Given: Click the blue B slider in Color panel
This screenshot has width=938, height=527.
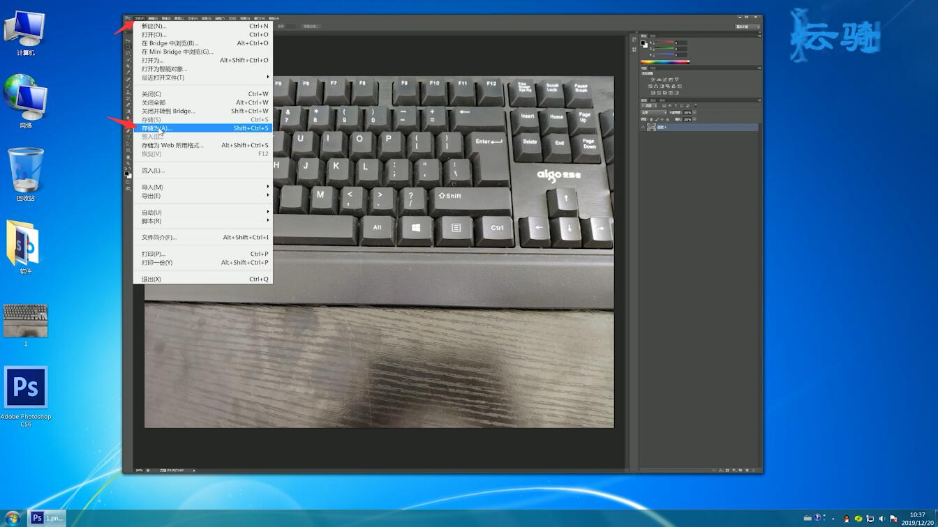Looking at the screenshot, I should [x=665, y=54].
